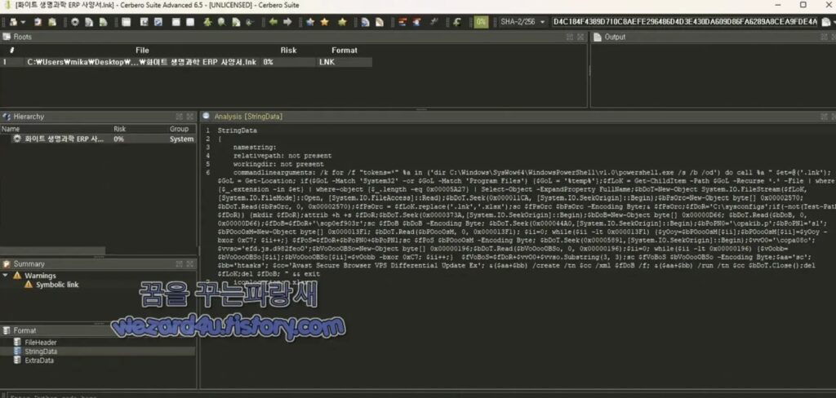Click the Risk column header in Roots
This screenshot has height=398, width=836.
pyautogui.click(x=288, y=51)
